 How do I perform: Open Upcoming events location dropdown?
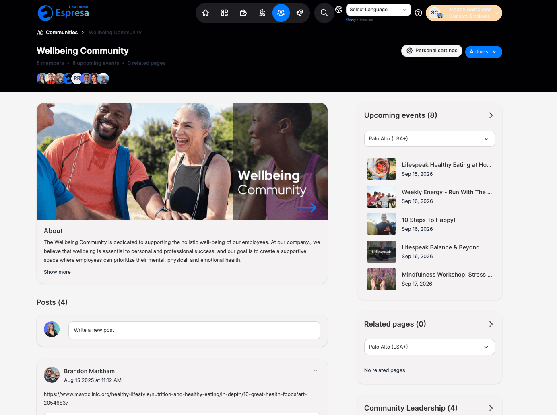pos(429,139)
